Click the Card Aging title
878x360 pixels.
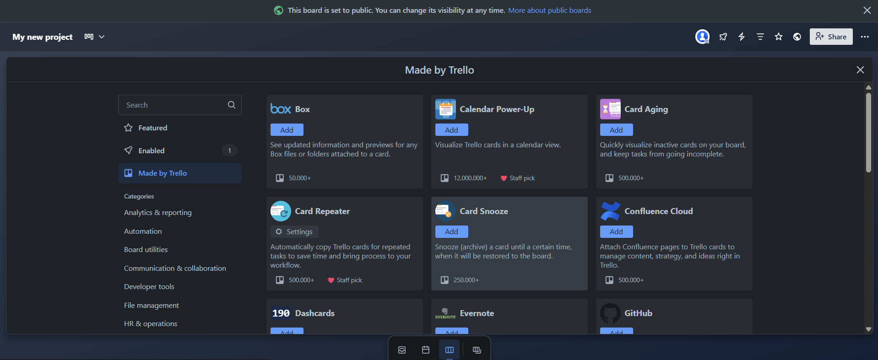pos(646,109)
